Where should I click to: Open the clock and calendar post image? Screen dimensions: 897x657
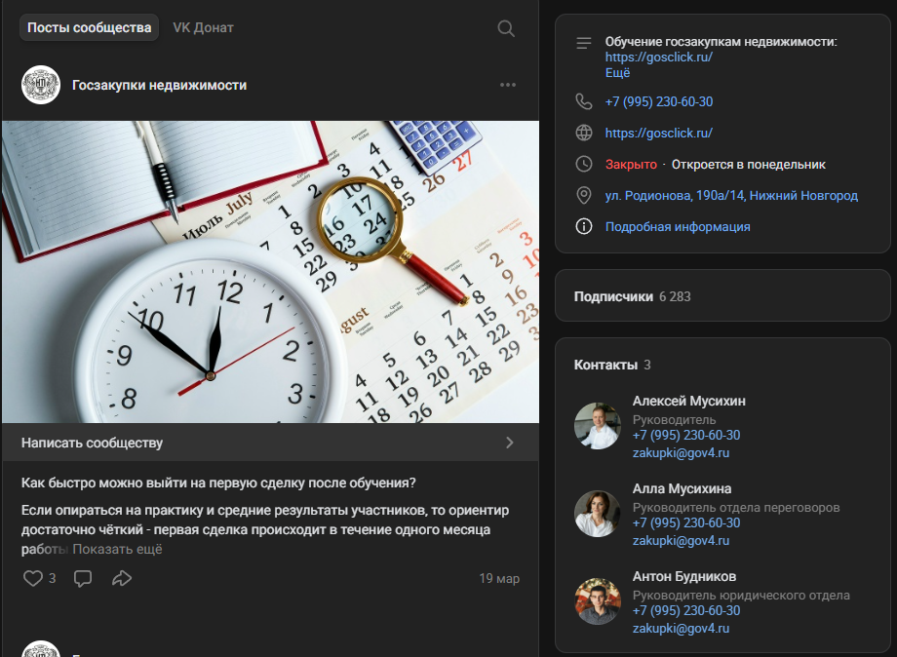270,271
